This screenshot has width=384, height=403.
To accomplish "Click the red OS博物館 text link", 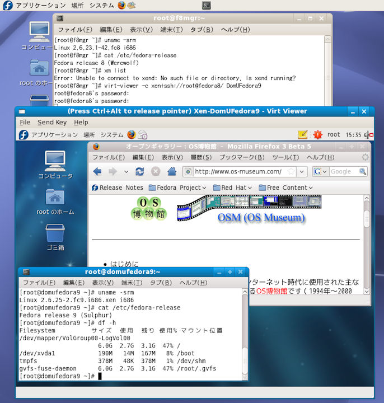I will 271,291.
